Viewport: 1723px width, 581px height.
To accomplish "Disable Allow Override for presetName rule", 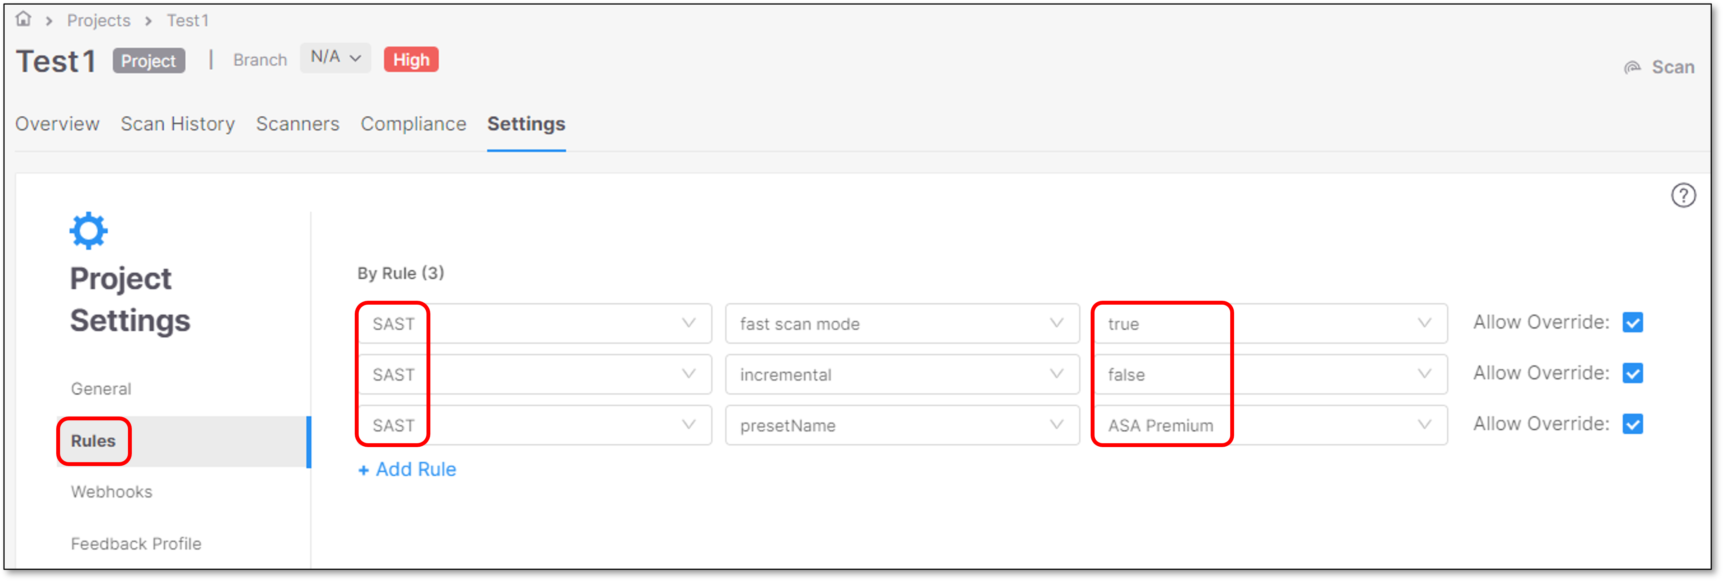I will pos(1633,424).
